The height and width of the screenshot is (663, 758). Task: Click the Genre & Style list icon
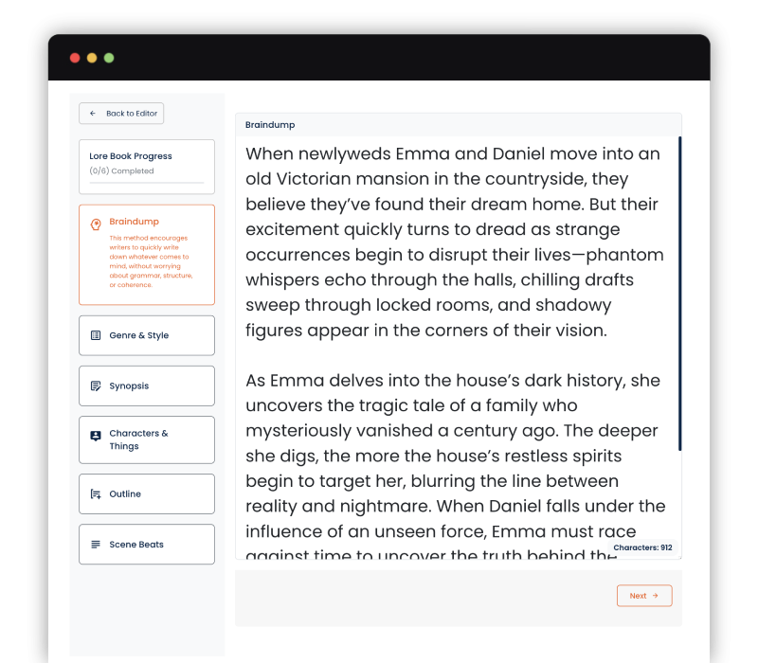[x=96, y=335]
